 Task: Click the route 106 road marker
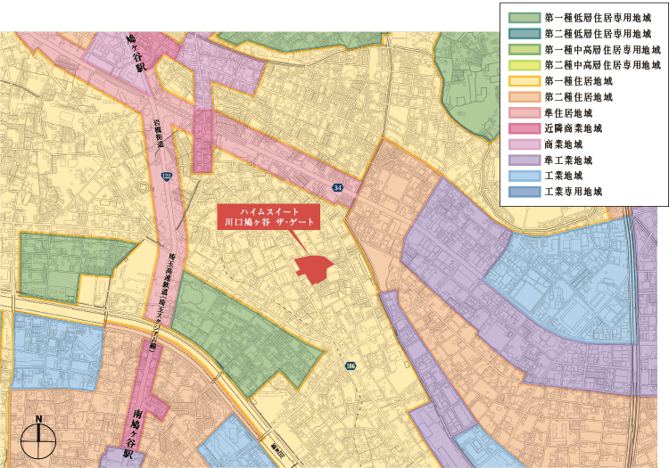[x=351, y=365]
